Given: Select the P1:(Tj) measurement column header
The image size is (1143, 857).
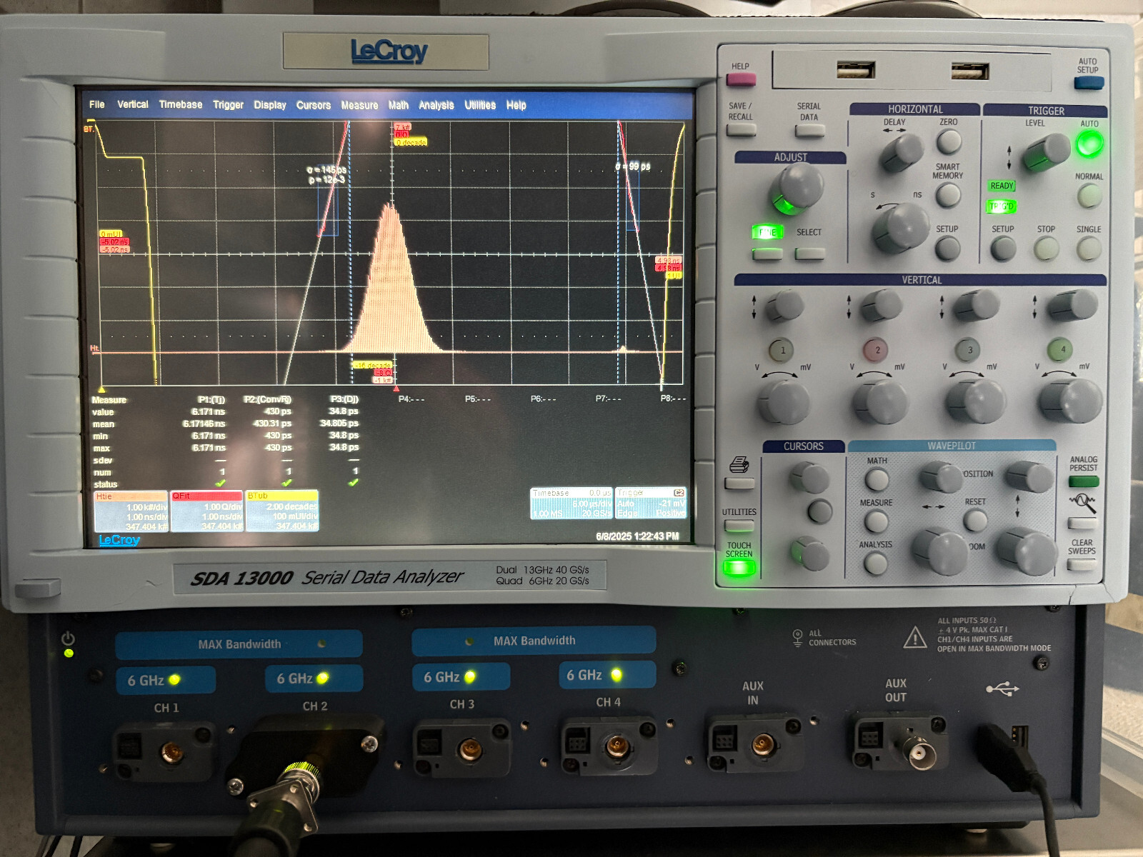Looking at the screenshot, I should pyautogui.click(x=211, y=400).
